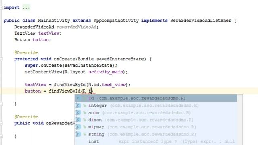
Task: Expand the collapsed import block
Action: click(x=1, y=8)
